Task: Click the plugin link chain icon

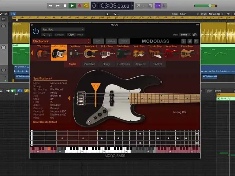Action: click(195, 35)
